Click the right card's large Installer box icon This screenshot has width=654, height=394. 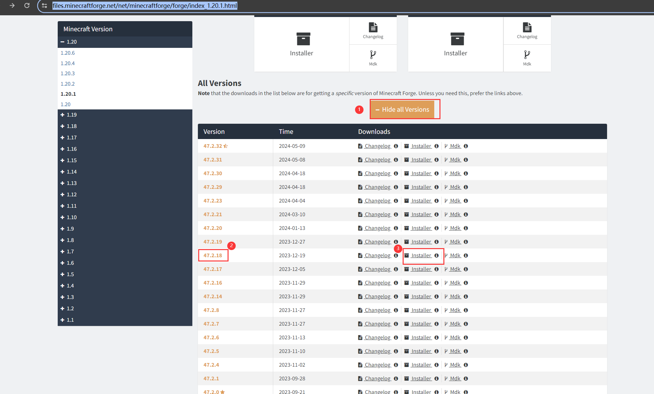pos(457,39)
